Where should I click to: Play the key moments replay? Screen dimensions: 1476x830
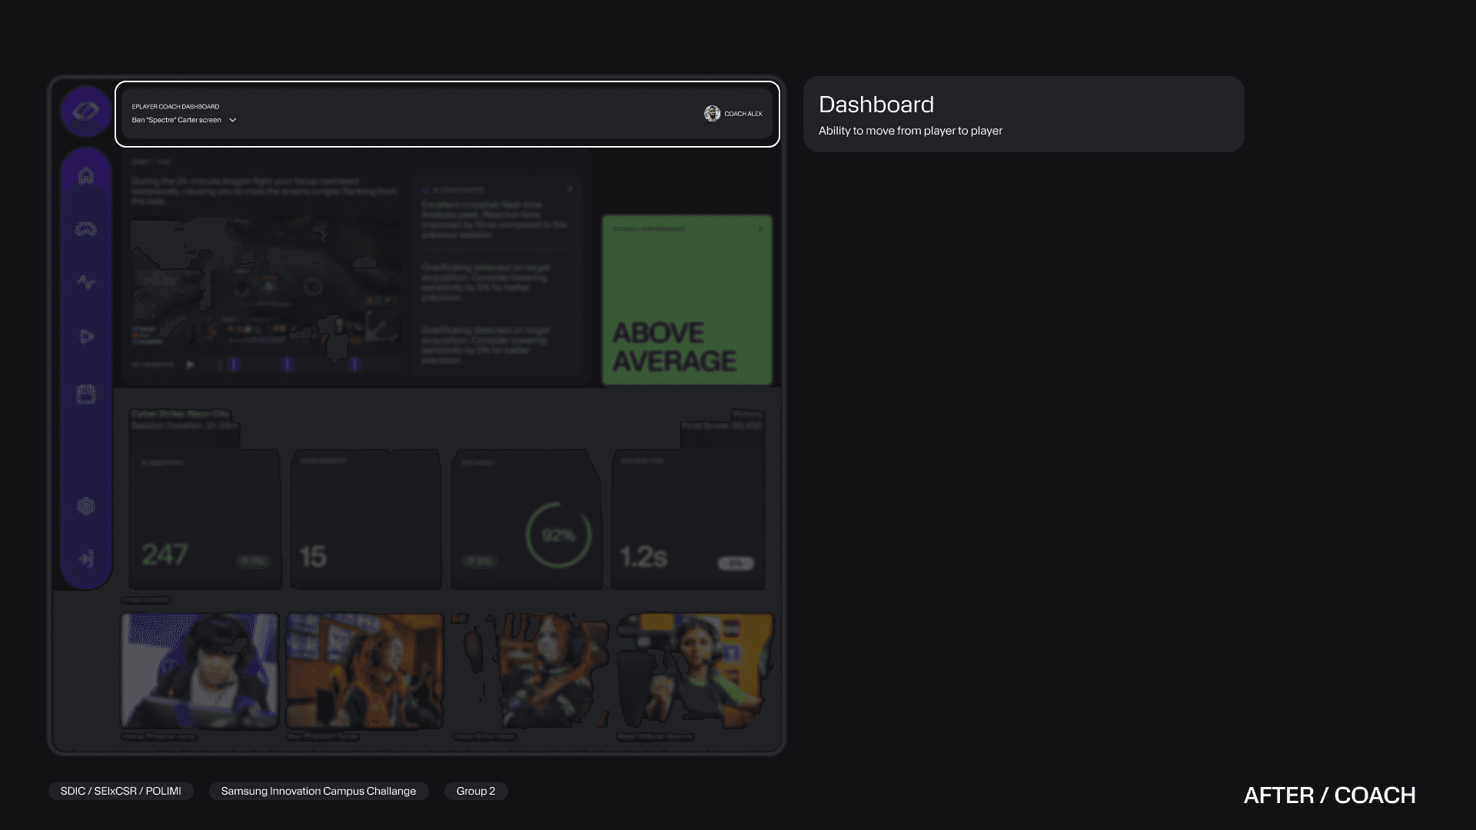coord(190,364)
